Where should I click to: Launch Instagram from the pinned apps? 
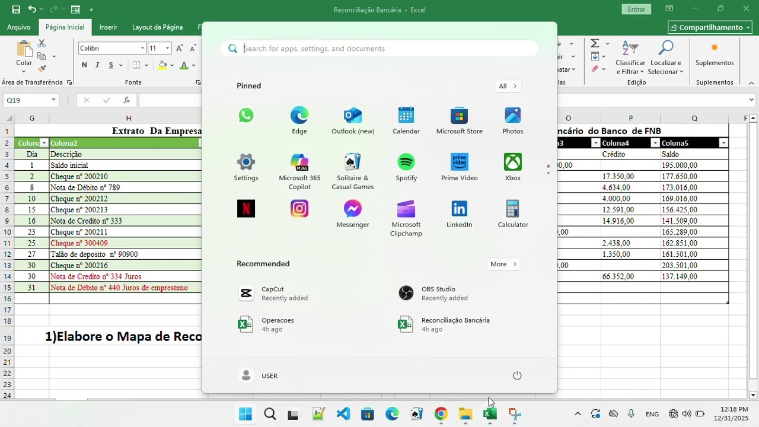click(299, 209)
